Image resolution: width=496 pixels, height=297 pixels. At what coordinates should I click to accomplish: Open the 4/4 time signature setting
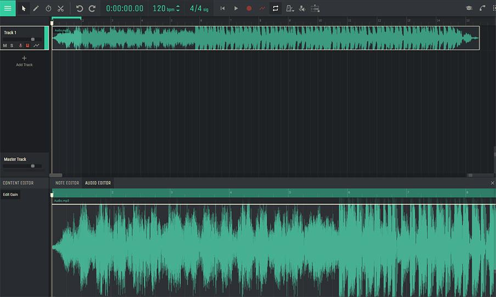point(199,9)
